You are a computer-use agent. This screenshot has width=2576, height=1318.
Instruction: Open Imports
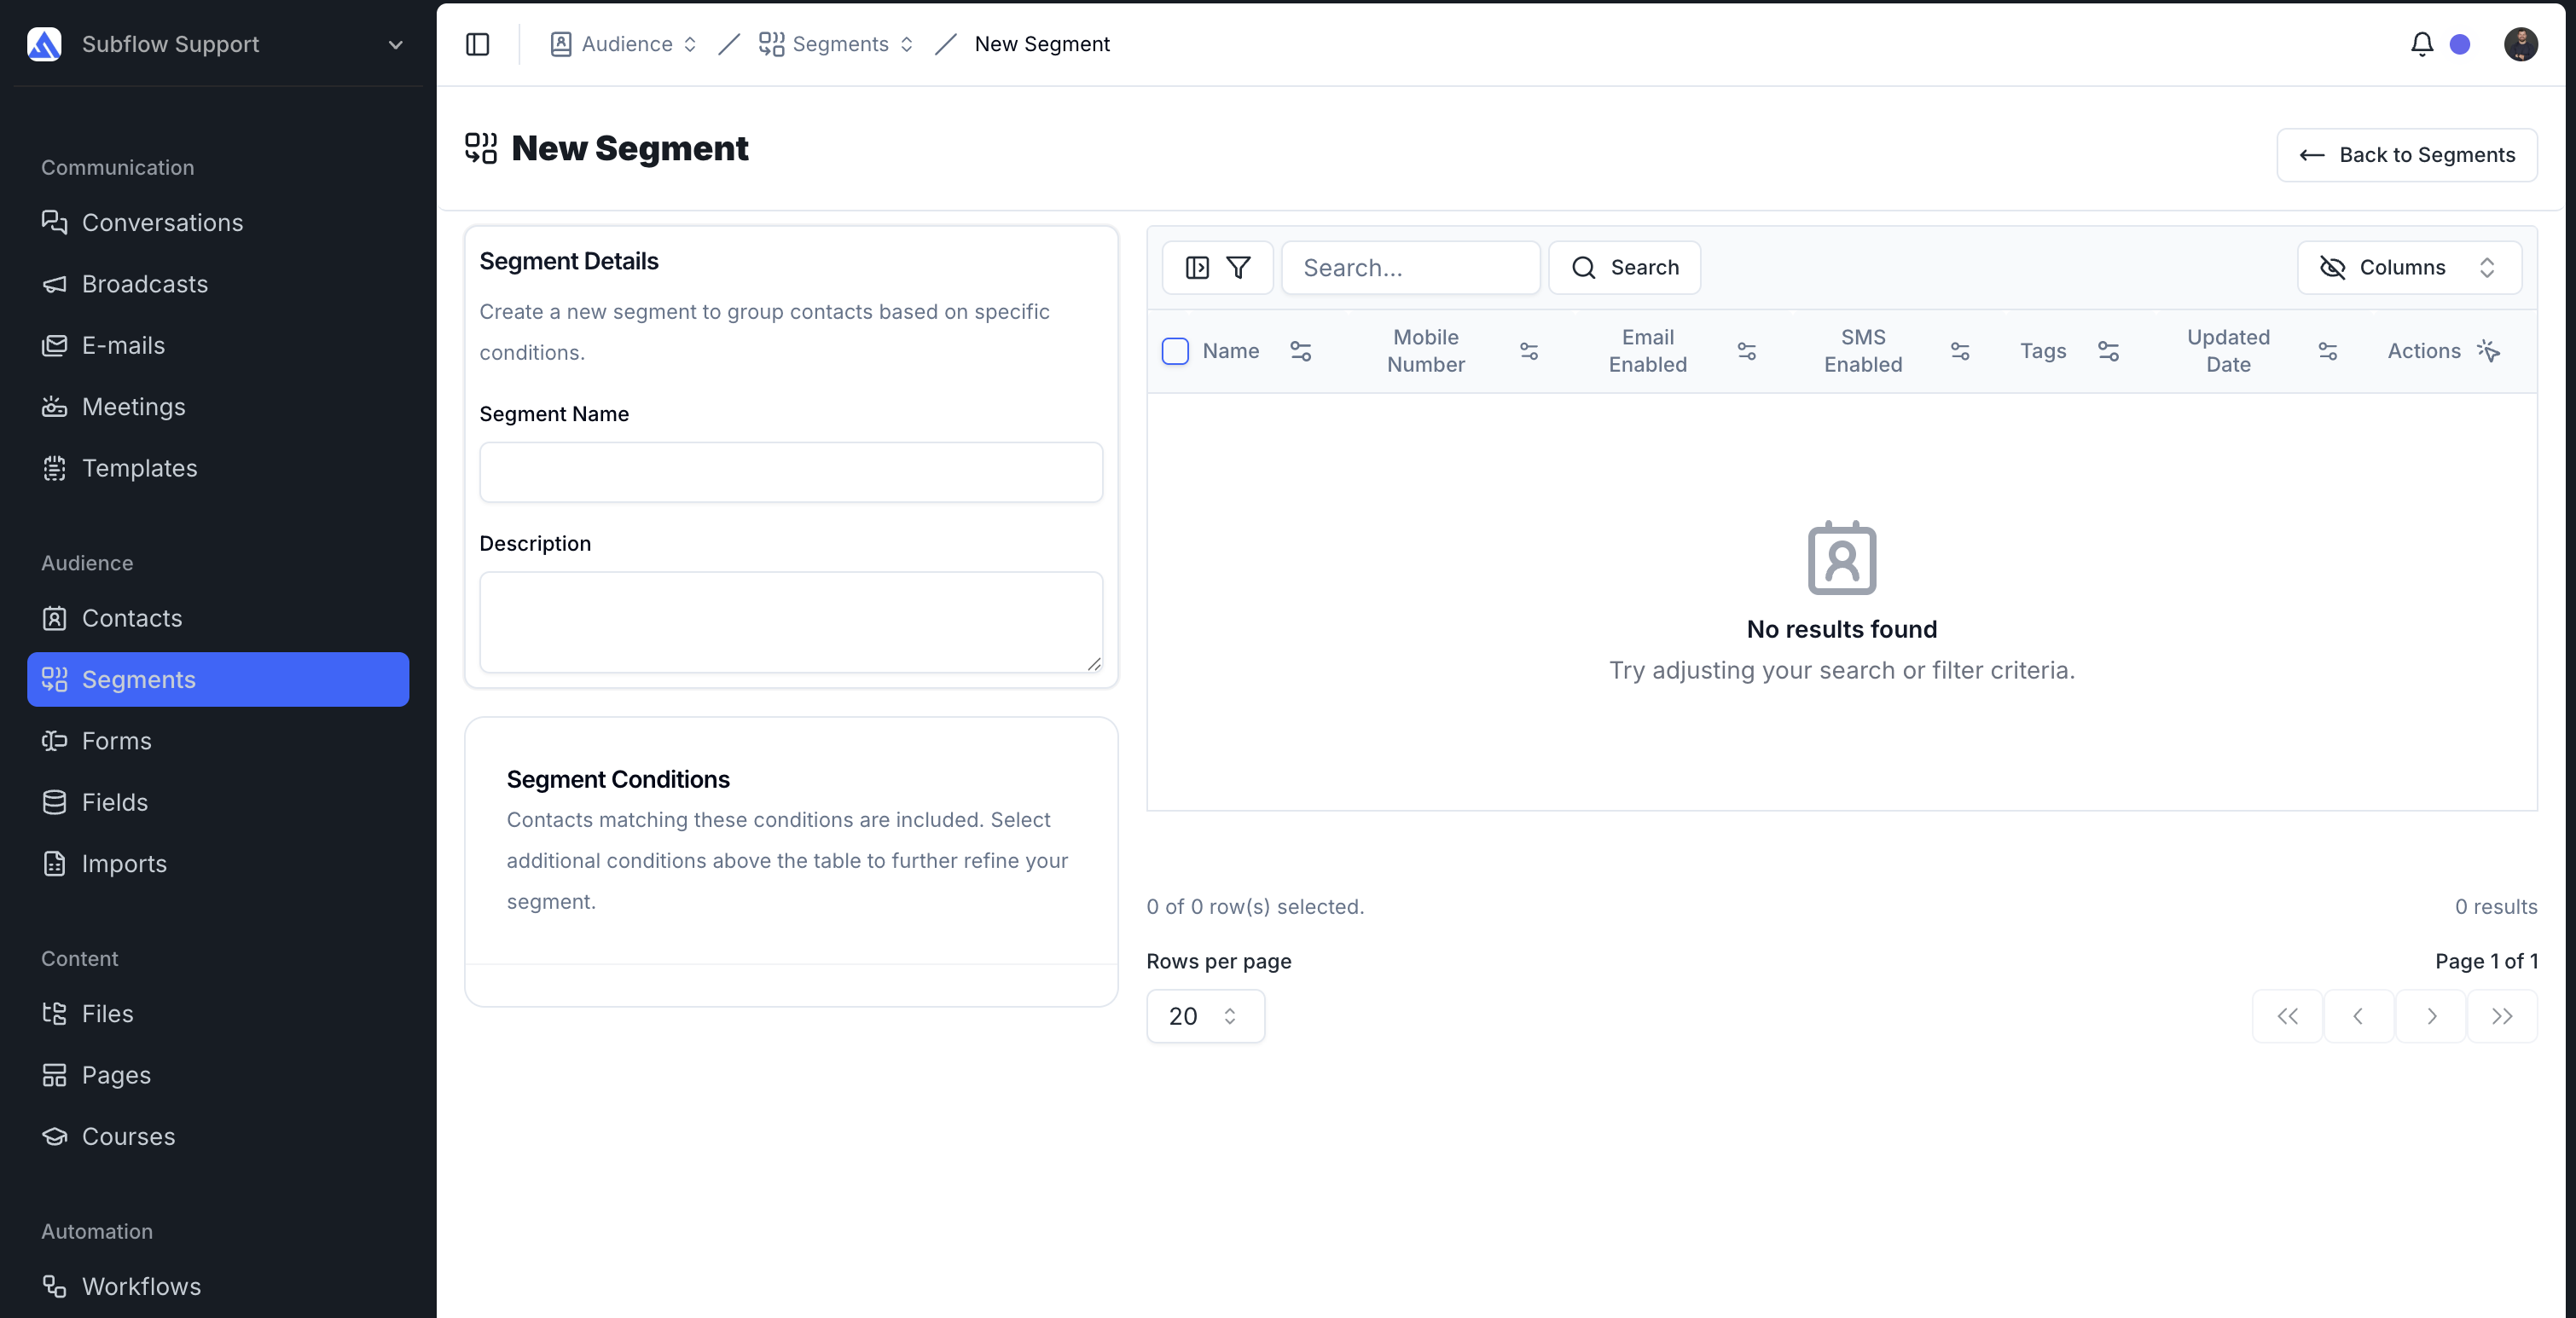[218, 864]
